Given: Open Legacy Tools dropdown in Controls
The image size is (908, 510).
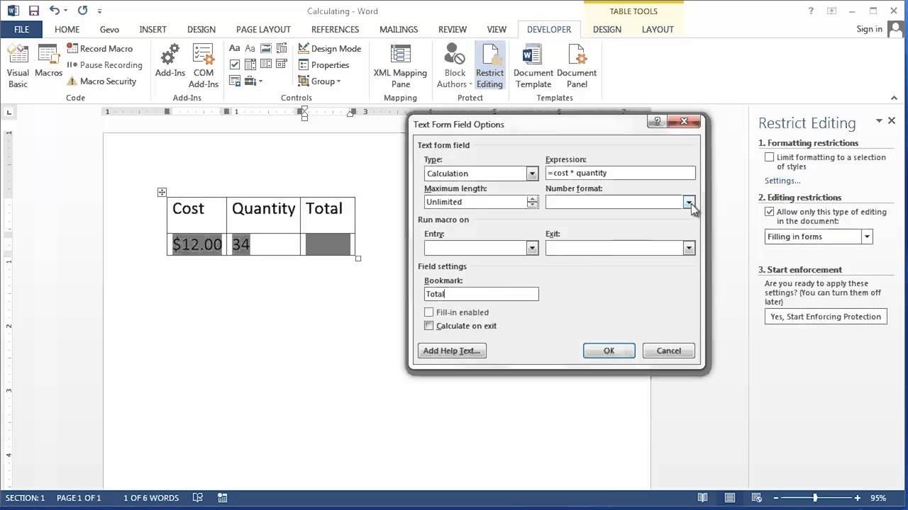Looking at the screenshot, I should [253, 81].
